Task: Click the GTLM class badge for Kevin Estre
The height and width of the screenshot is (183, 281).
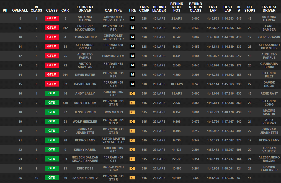Action: (52, 75)
